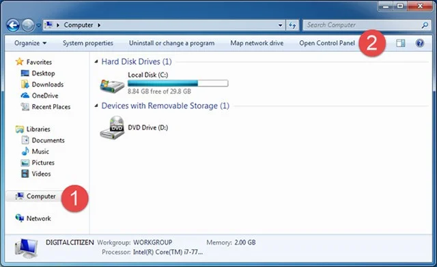Click the computer icon in address bar
The image size is (437, 267).
(x=48, y=25)
